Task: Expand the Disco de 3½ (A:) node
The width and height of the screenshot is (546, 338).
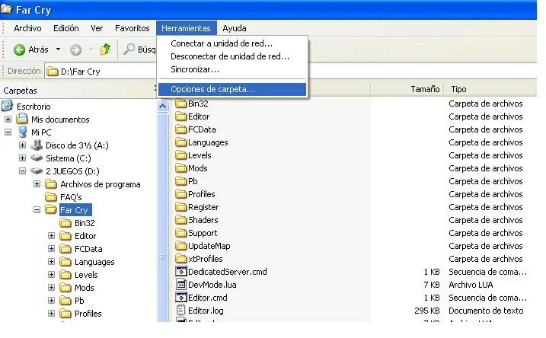Action: click(x=23, y=145)
